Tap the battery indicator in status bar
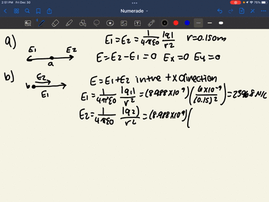 tap(264, 2)
